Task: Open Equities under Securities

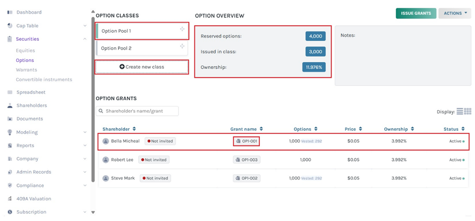Action: pyautogui.click(x=25, y=51)
